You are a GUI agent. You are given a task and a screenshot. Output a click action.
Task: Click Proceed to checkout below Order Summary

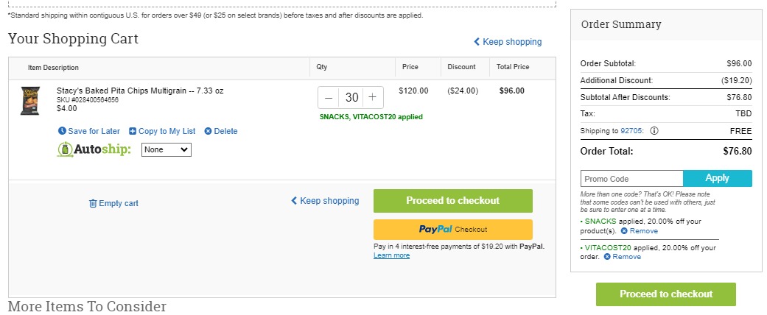coord(666,294)
